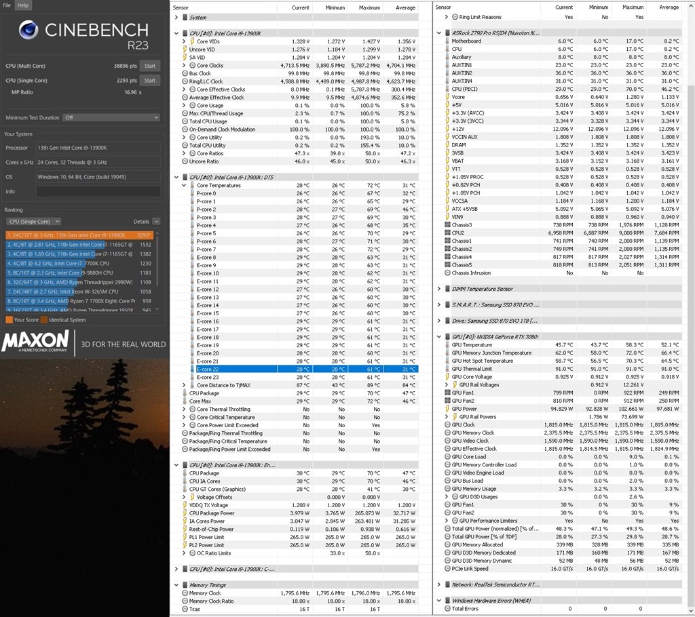Click the chip icon beside CPU [#0]: Intel Core i9-13900K
Viewport: 695px width, 617px height.
click(185, 33)
